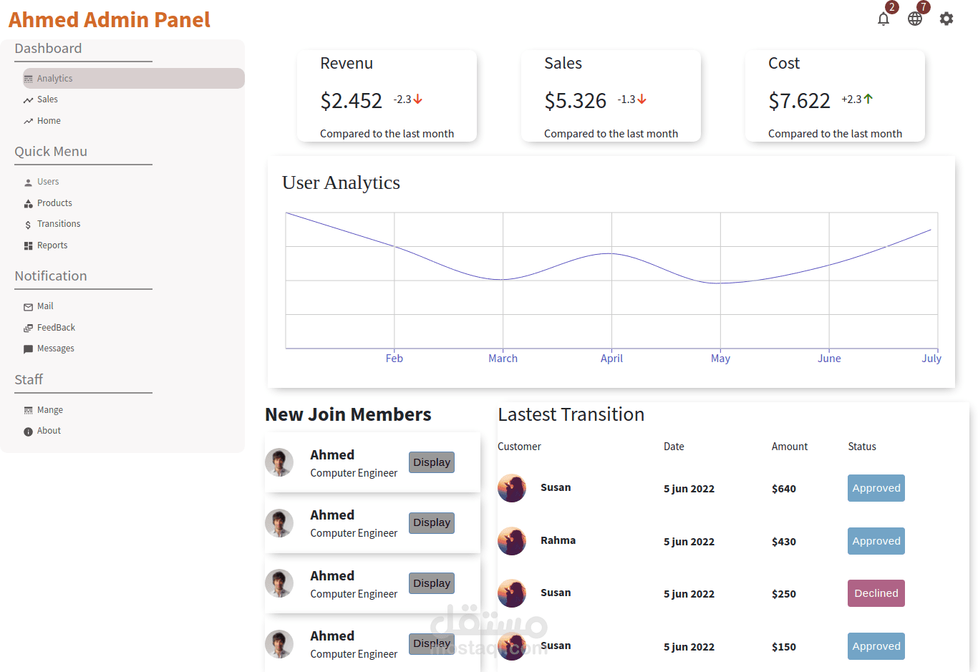Viewport: 978px width, 672px height.
Task: Open the Sales section from the sidebar
Action: 48,99
